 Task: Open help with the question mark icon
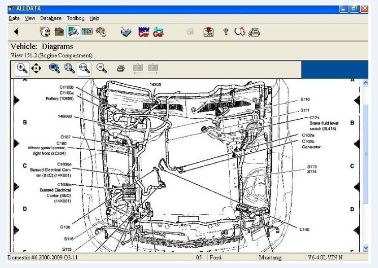[226, 32]
